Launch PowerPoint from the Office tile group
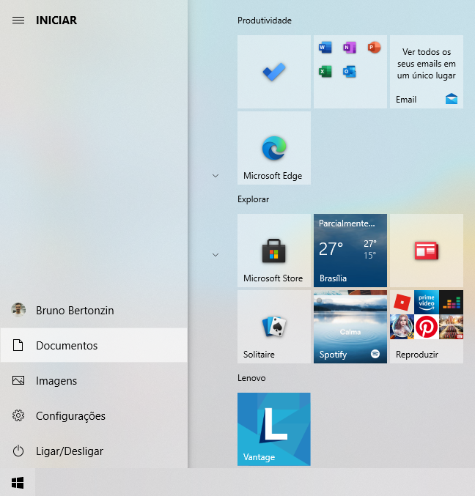 (374, 48)
